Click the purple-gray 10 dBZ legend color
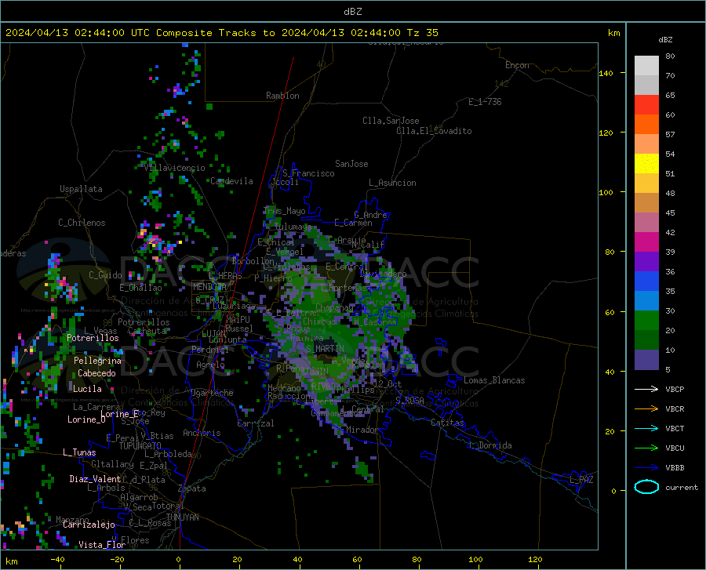The height and width of the screenshot is (570, 706). click(646, 360)
